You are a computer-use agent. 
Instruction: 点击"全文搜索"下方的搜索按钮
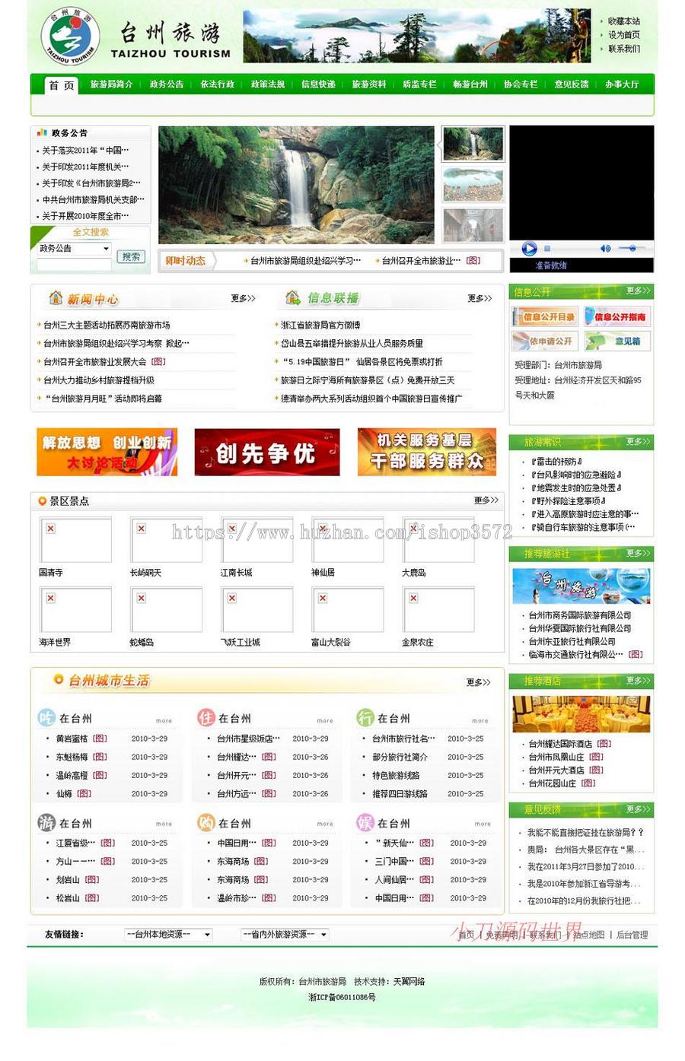pyautogui.click(x=129, y=256)
